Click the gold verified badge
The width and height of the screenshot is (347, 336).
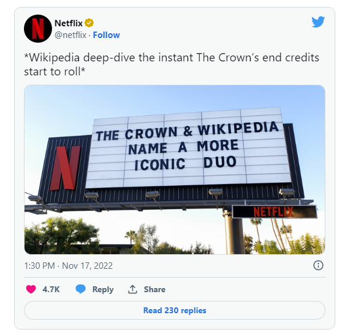[x=89, y=23]
